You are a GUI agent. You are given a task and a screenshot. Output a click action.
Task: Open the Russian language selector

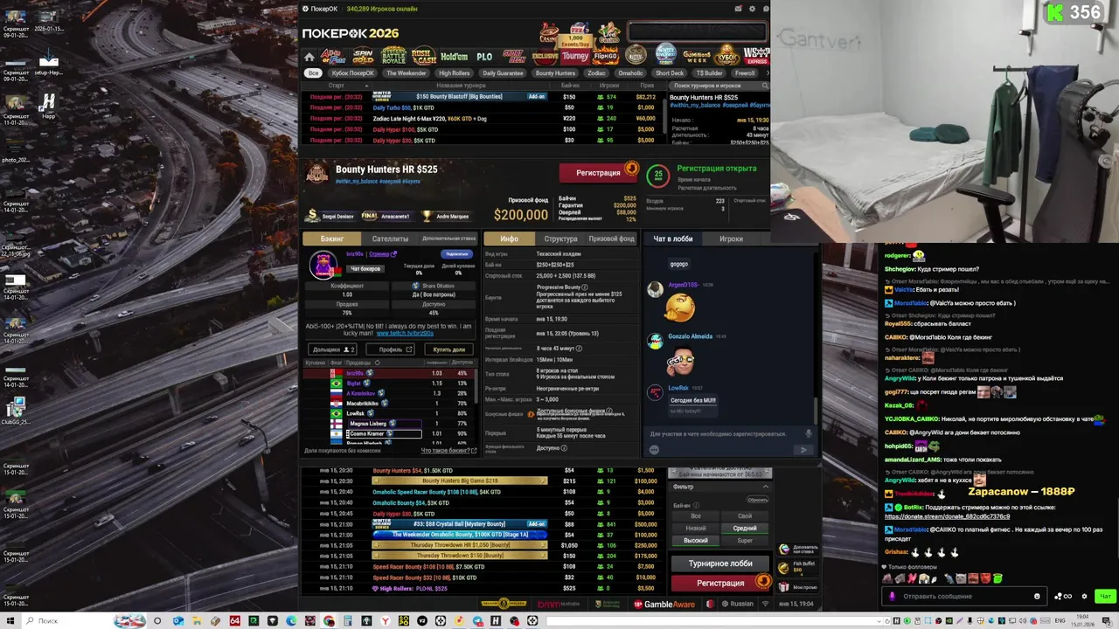tap(737, 604)
